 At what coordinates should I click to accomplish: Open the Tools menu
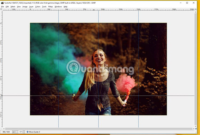point(44,6)
